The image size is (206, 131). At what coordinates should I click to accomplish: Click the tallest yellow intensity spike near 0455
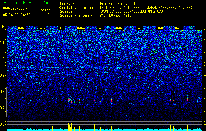coord(94,125)
